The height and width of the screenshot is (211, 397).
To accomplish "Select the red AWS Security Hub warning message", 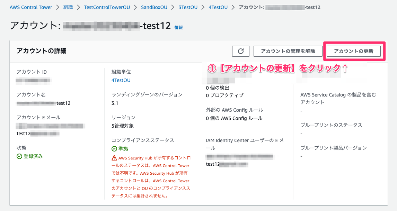I will (151, 177).
